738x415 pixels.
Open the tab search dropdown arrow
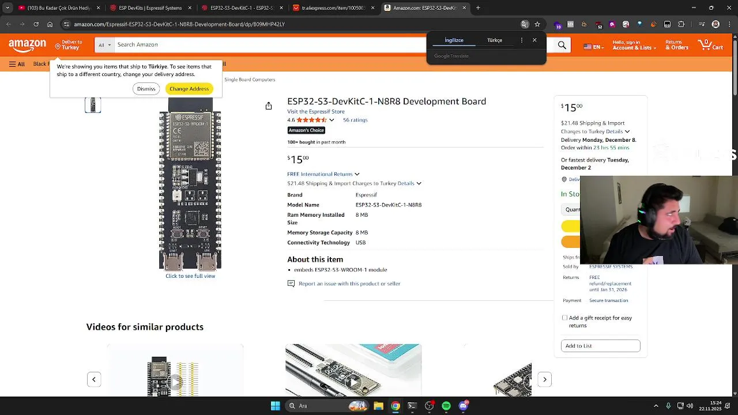point(7,8)
